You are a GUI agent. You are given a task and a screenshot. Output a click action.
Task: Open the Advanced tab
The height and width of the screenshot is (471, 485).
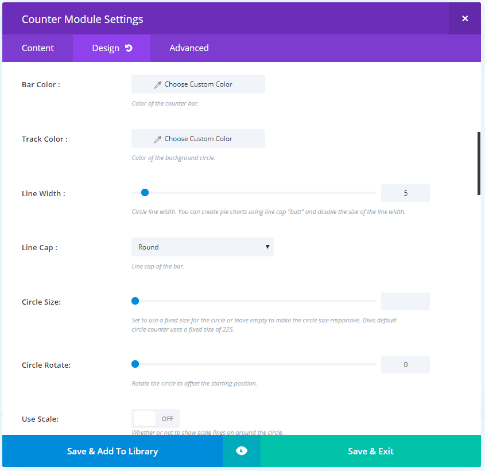coord(189,48)
